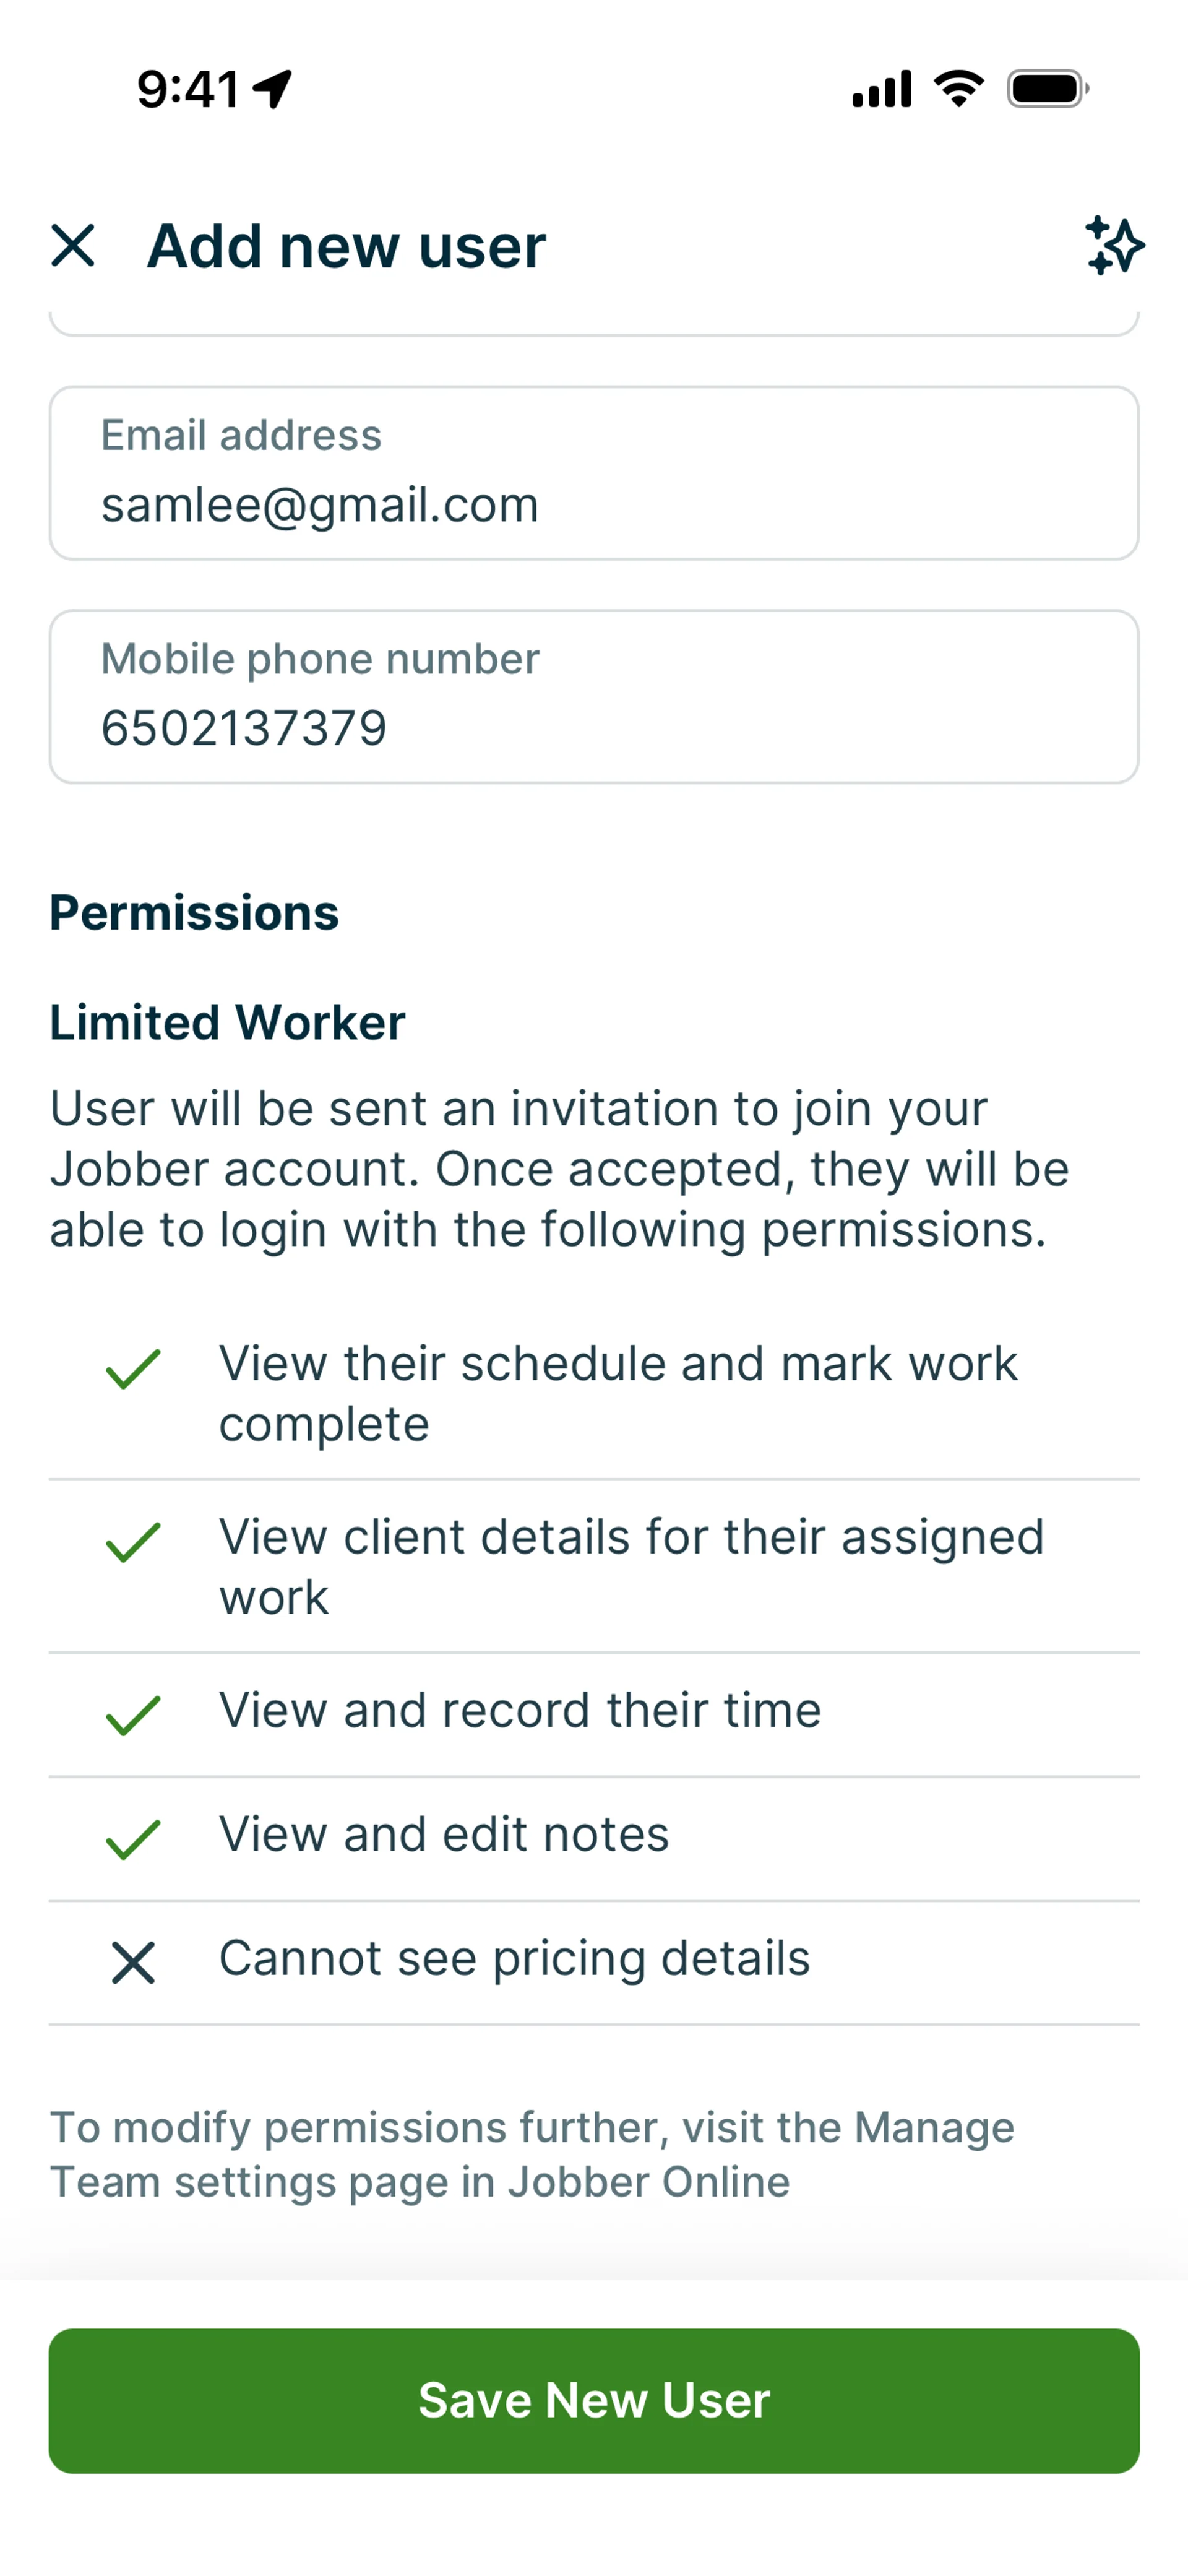
Task: Tap the battery status icon
Action: [x=1046, y=89]
